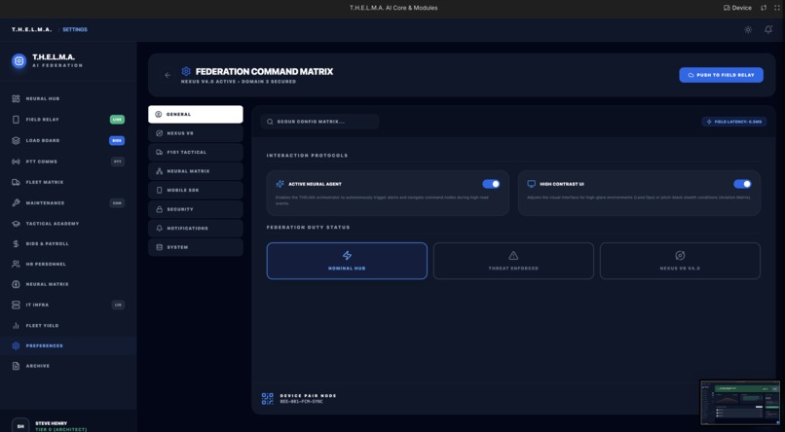
Task: Open the preview thumbnail in bottom-right corner
Action: 740,402
